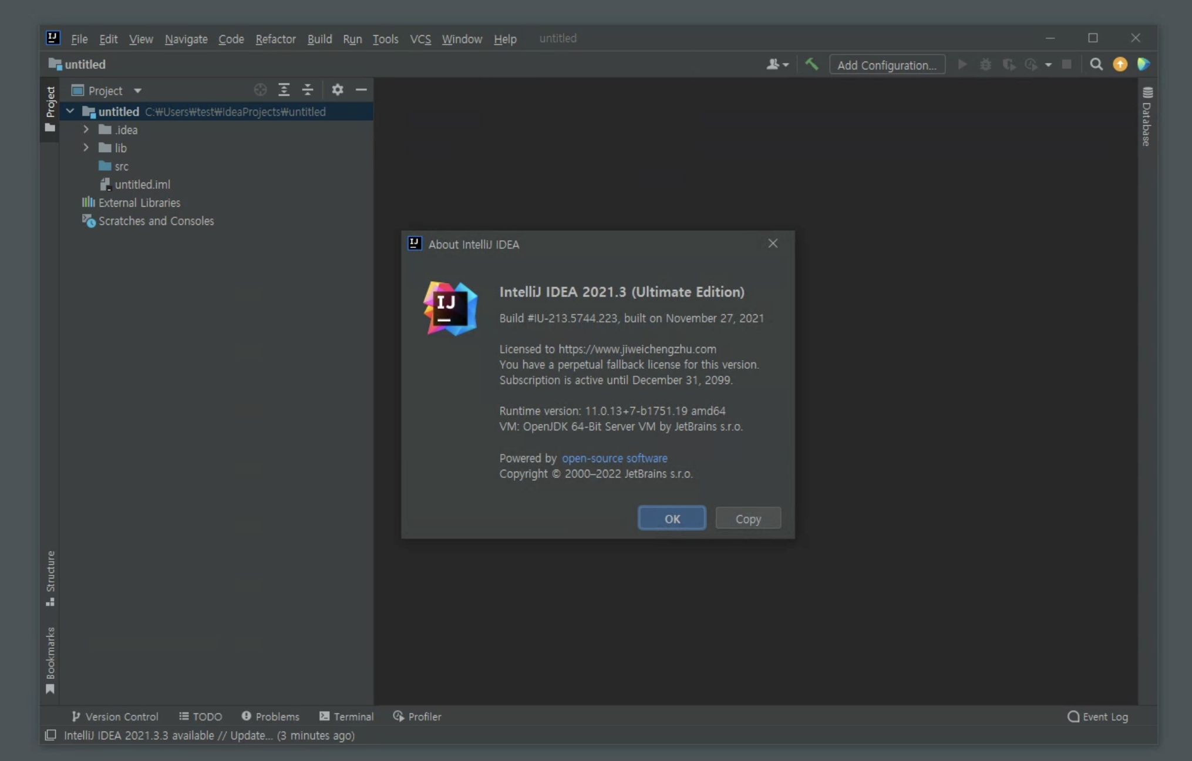This screenshot has height=761, width=1192.
Task: Select the untitled.iml file
Action: click(x=142, y=184)
